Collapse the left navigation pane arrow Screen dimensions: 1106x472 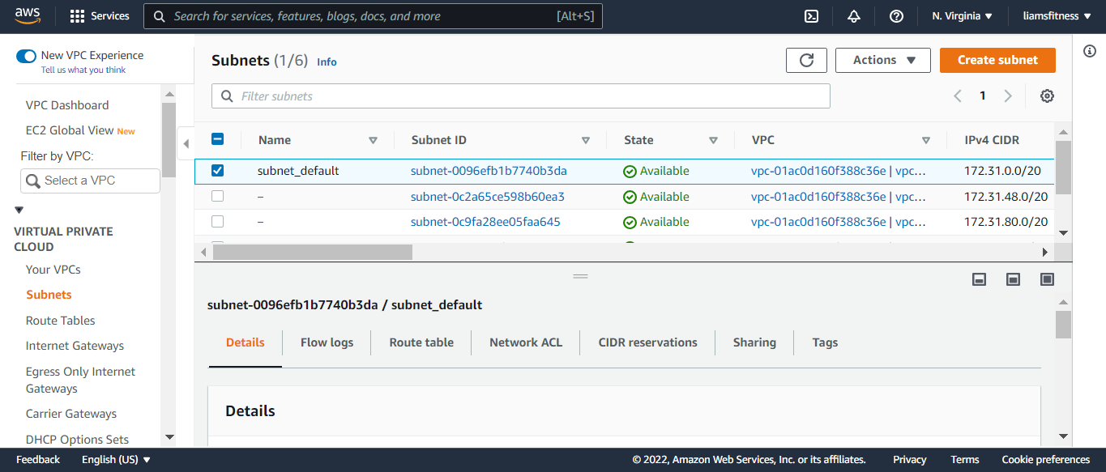(186, 144)
